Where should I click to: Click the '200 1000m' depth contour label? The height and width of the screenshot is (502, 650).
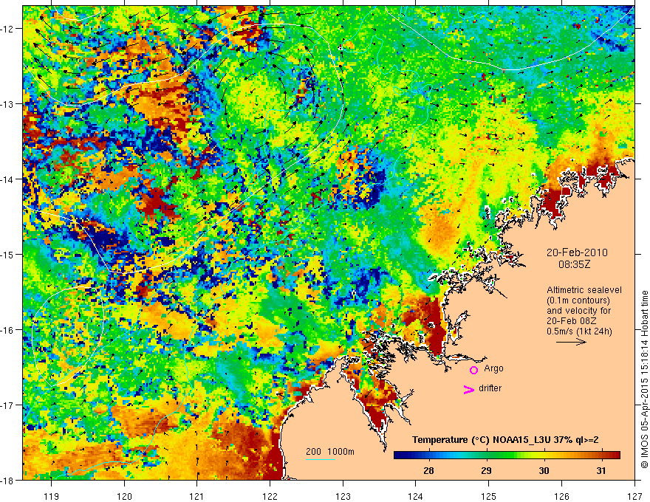[330, 452]
